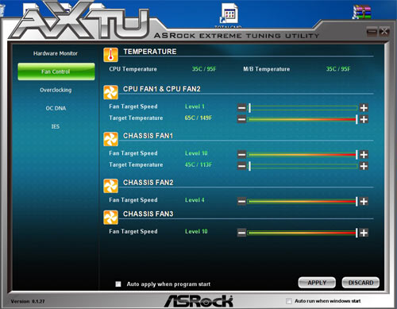Click the CPU fan target speed slider track
397x309 pixels.
303,108
